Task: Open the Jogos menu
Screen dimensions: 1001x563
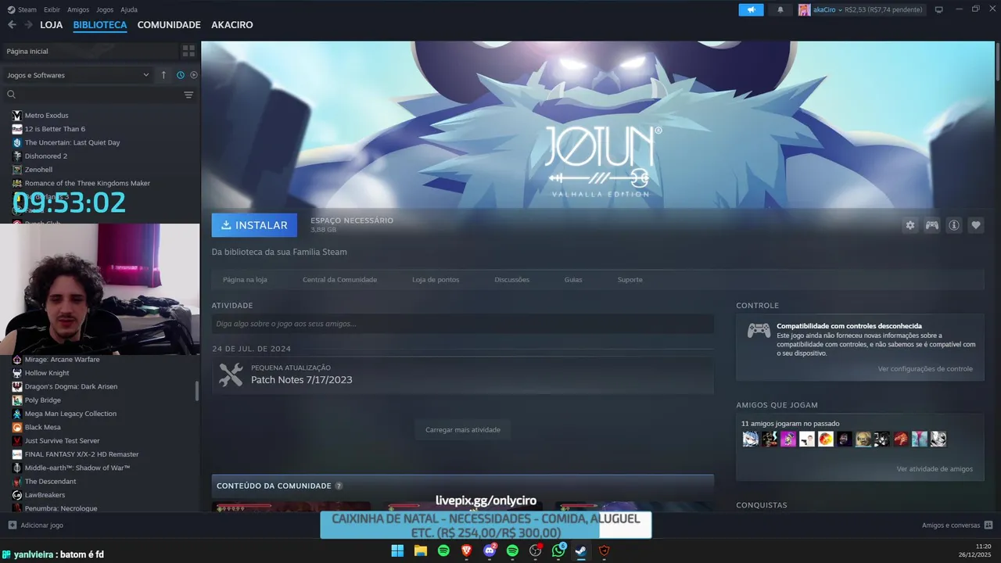Action: 105,9
